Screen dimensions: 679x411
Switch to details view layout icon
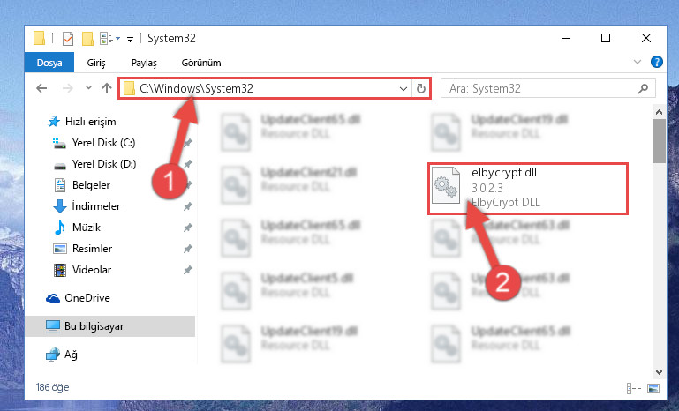pyautogui.click(x=634, y=388)
